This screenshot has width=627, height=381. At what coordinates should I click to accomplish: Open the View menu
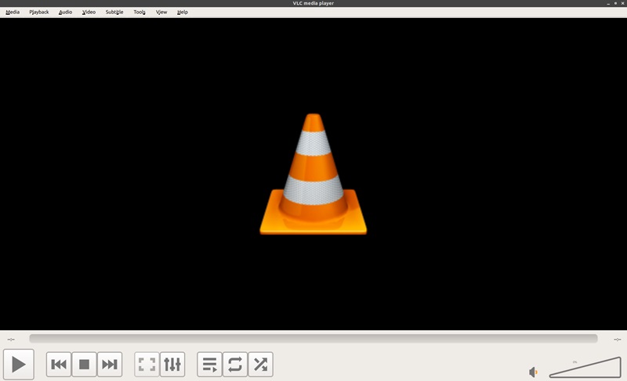point(161,12)
